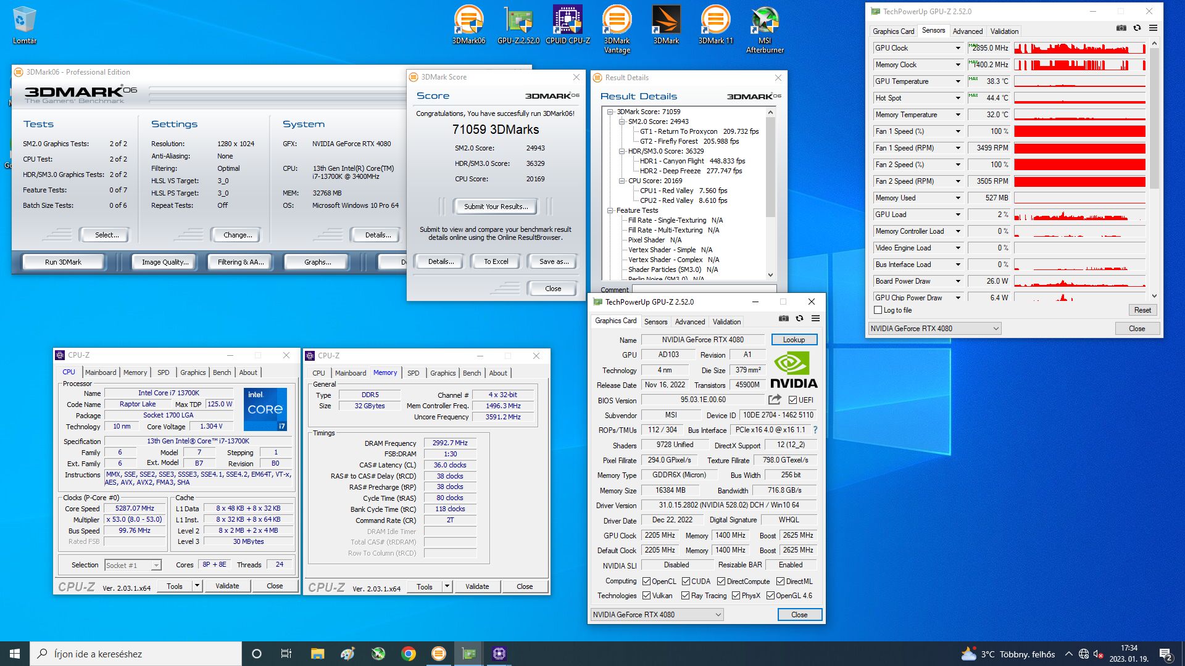Open the Memory Clock sensor dropdown

(x=958, y=65)
